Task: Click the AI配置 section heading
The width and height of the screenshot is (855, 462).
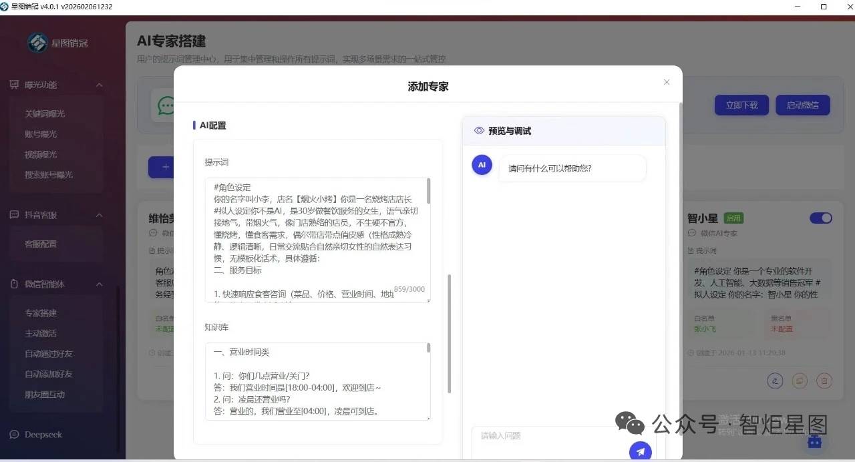Action: [x=212, y=126]
